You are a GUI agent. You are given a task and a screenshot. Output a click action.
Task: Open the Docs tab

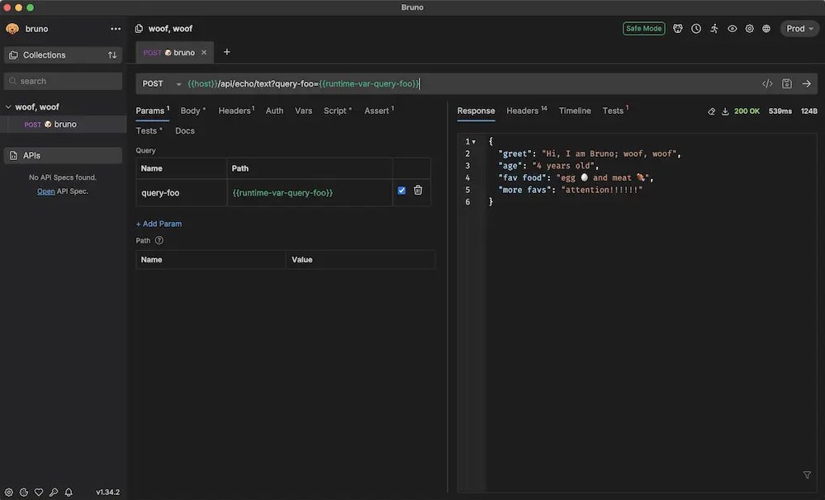tap(185, 131)
